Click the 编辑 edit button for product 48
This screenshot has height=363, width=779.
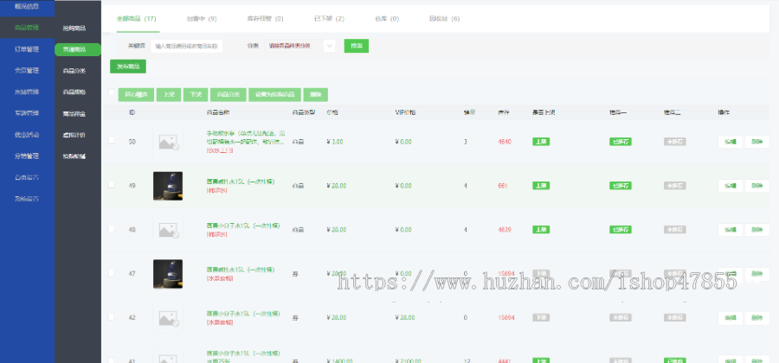[x=731, y=230]
